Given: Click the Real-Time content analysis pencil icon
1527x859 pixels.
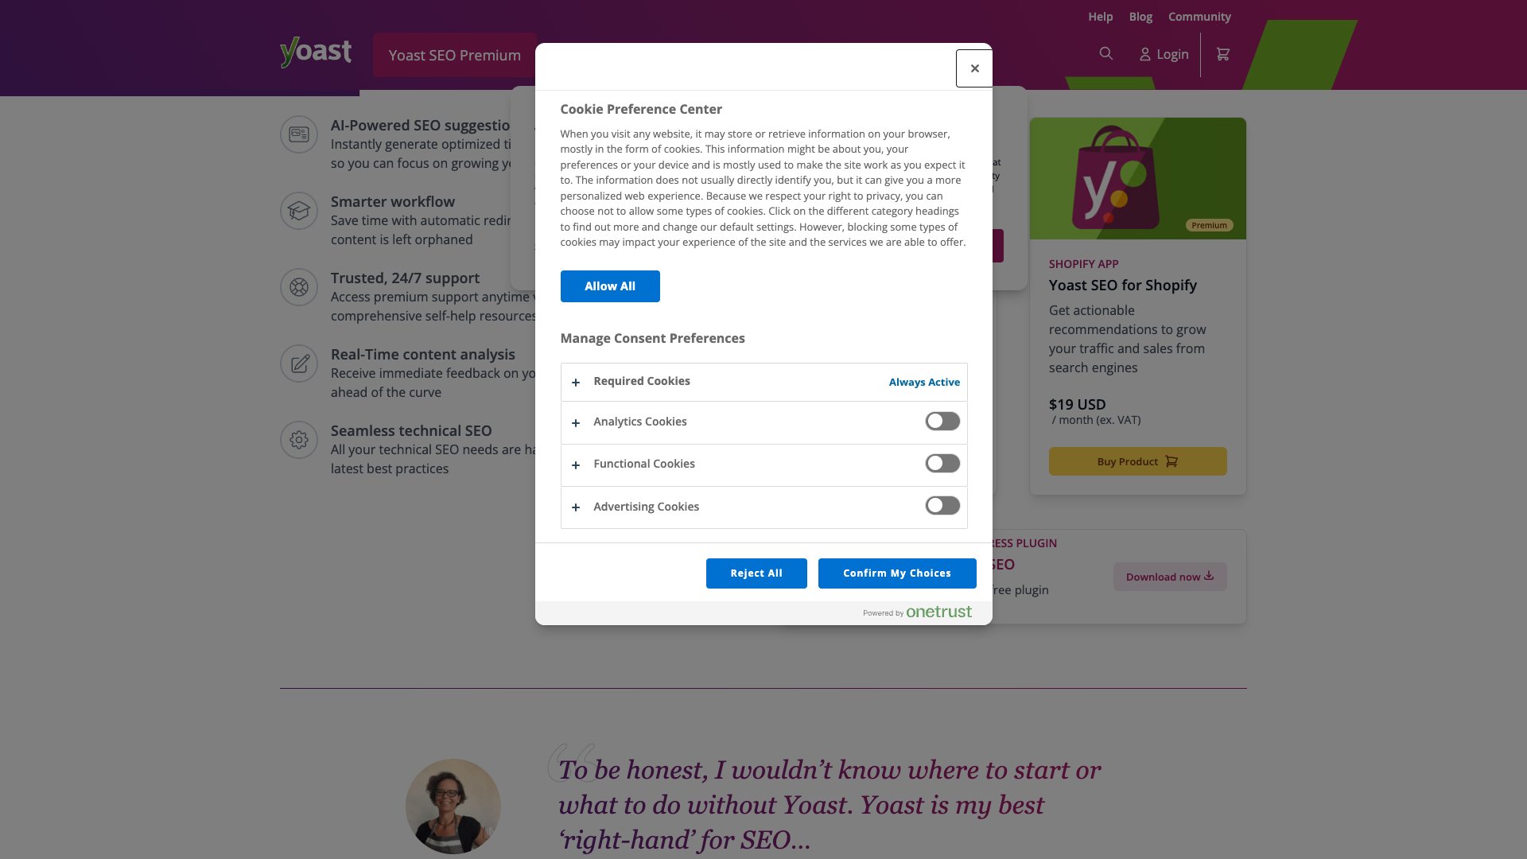Looking at the screenshot, I should click(x=298, y=363).
